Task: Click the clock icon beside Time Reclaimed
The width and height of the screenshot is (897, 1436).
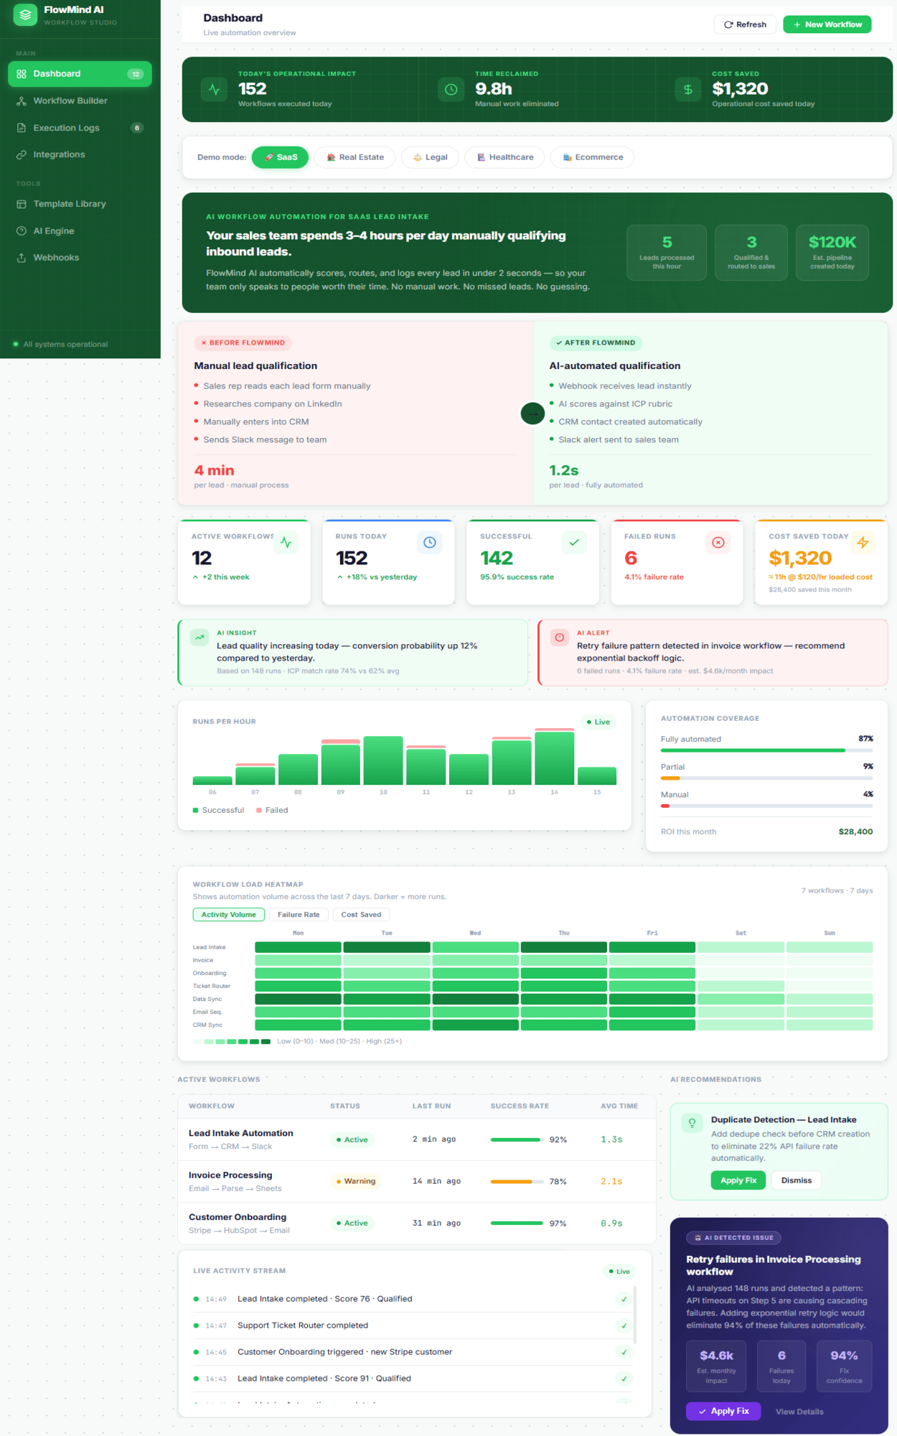Action: point(451,90)
